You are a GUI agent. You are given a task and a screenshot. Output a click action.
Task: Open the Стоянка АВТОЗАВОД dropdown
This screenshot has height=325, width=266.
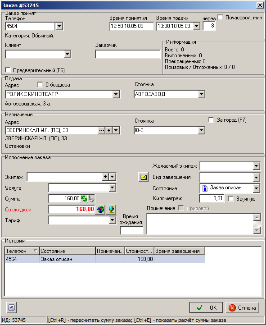tap(201, 94)
